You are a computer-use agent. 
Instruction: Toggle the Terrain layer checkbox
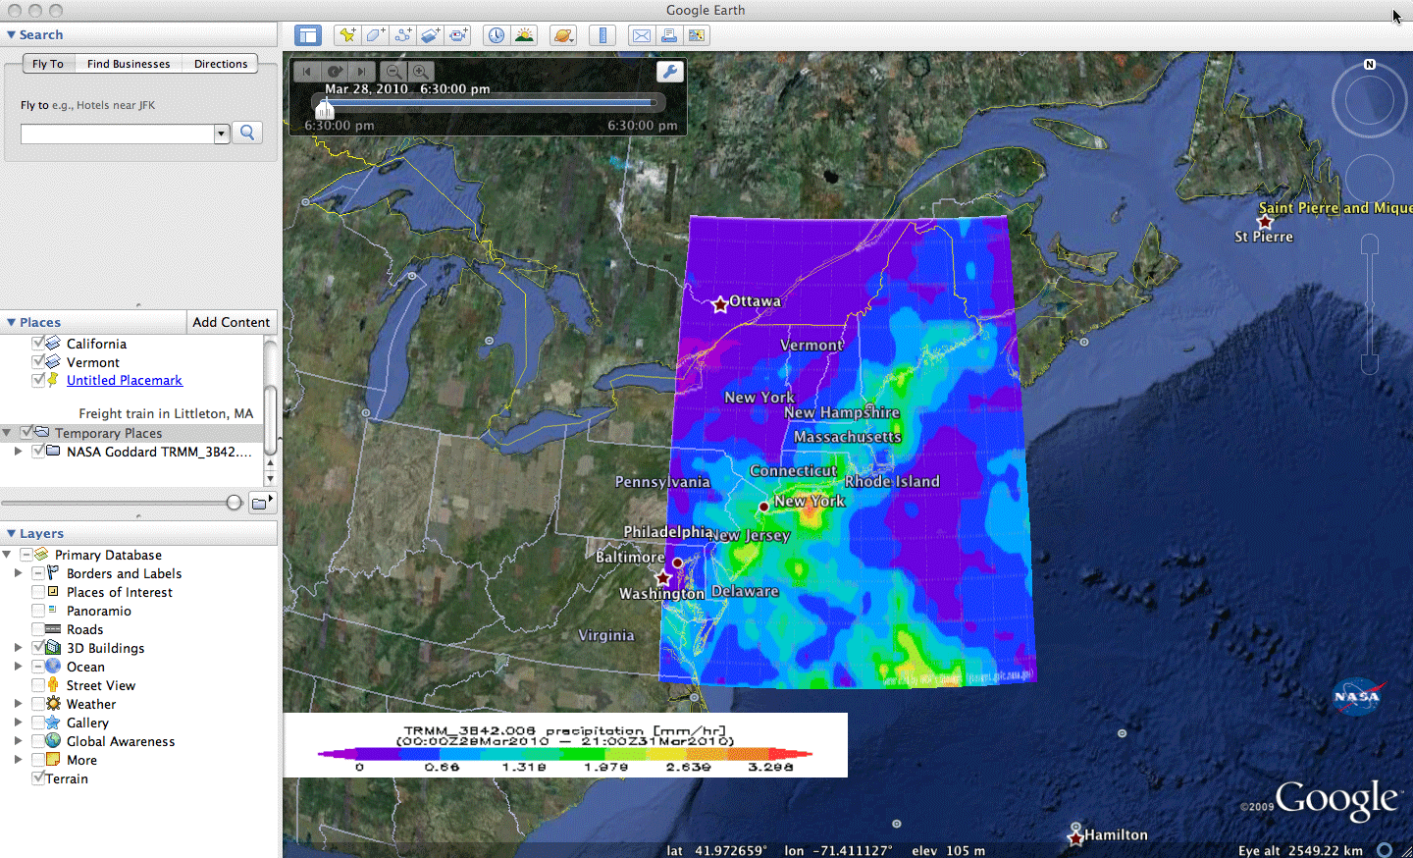coord(37,778)
